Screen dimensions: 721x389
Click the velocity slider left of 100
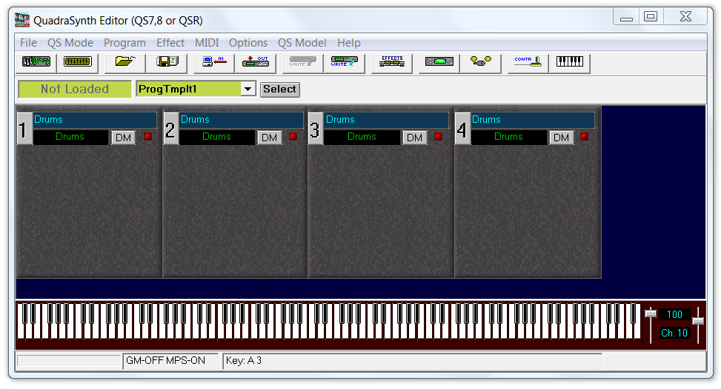651,314
